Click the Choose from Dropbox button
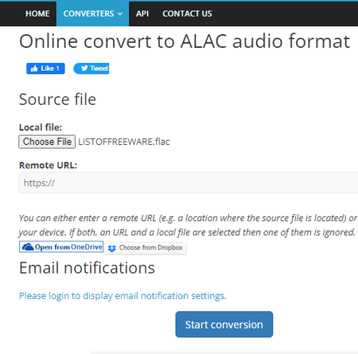358x354 pixels. (146, 248)
